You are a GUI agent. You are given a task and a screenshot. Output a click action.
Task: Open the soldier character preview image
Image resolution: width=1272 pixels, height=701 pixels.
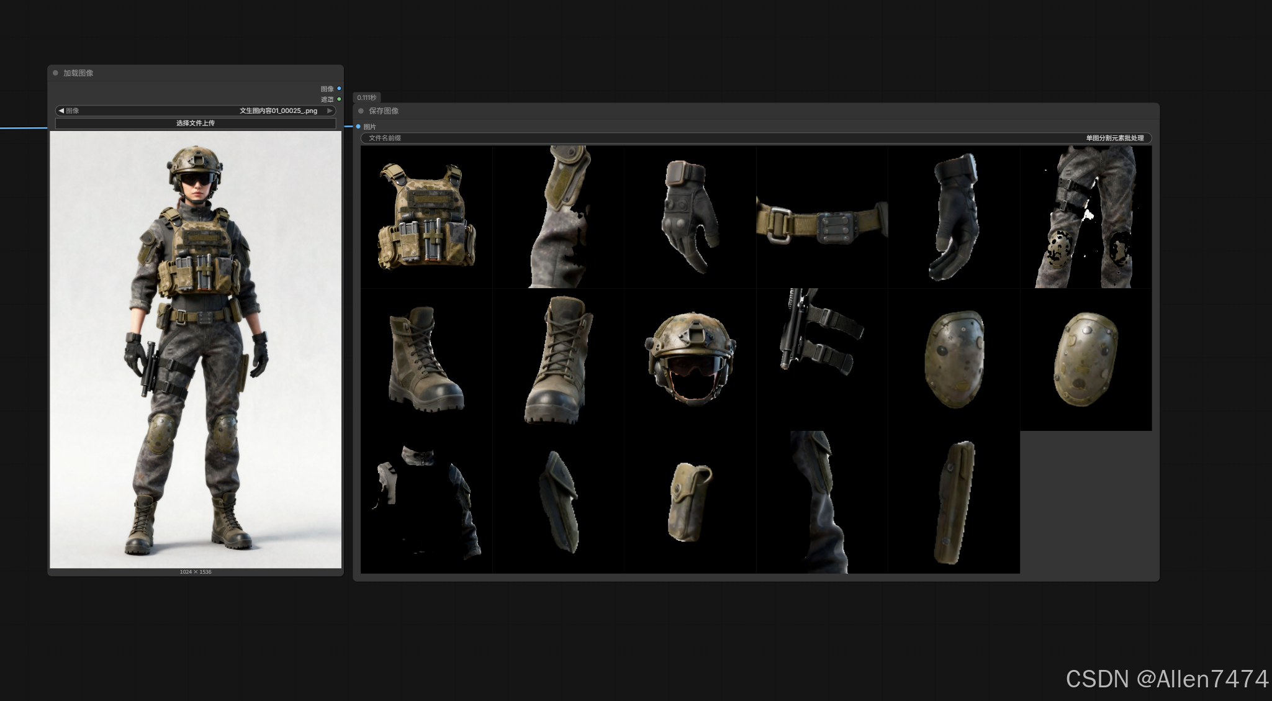tap(196, 350)
